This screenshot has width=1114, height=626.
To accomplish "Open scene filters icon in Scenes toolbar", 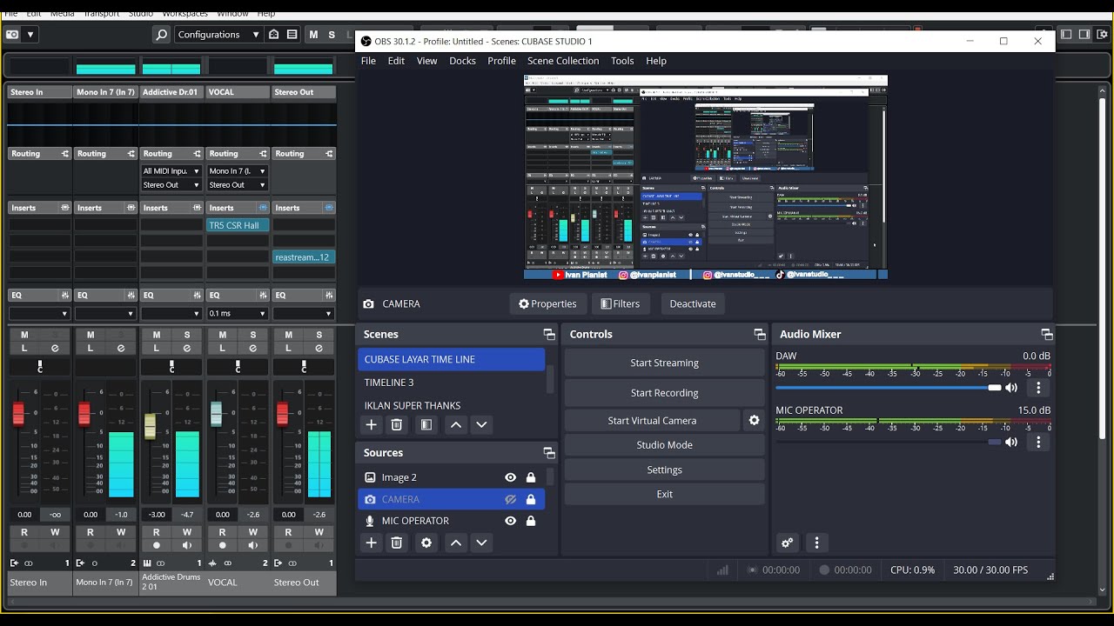I will click(x=426, y=425).
